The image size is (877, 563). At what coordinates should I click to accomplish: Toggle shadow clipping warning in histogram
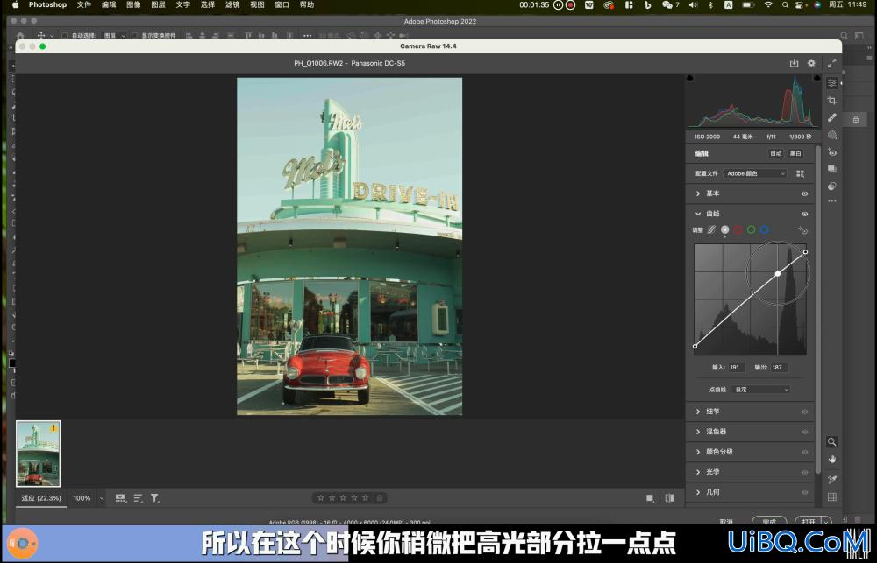[690, 78]
